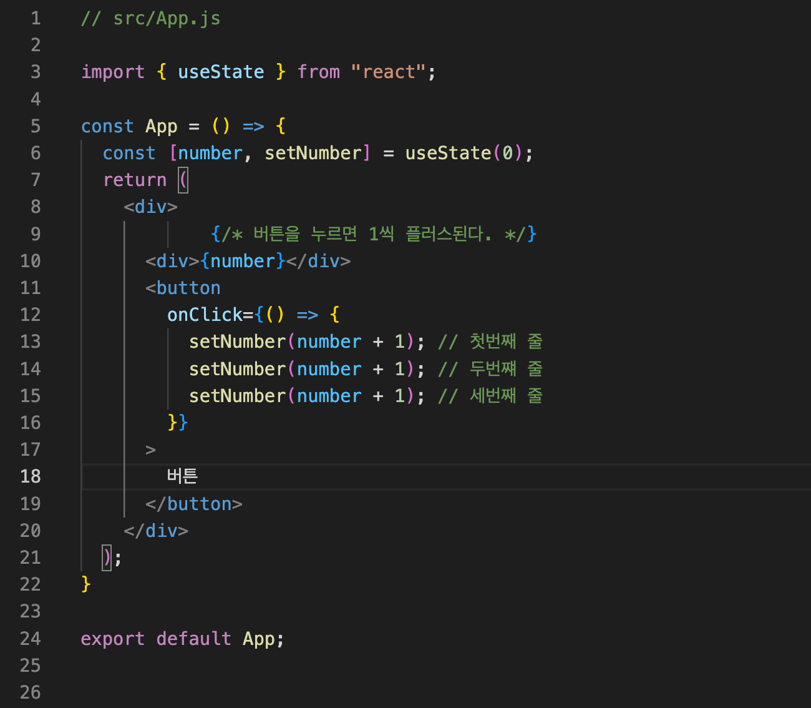
Task: Click 'App' in the line 5 declaration
Action: coord(162,127)
